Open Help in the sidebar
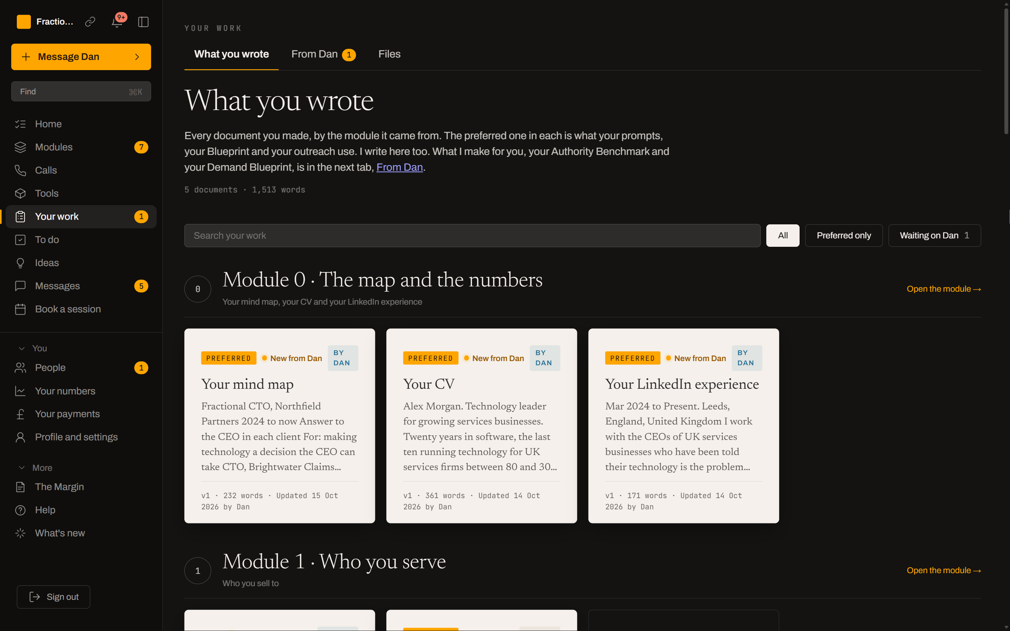This screenshot has width=1010, height=631. tap(81, 510)
